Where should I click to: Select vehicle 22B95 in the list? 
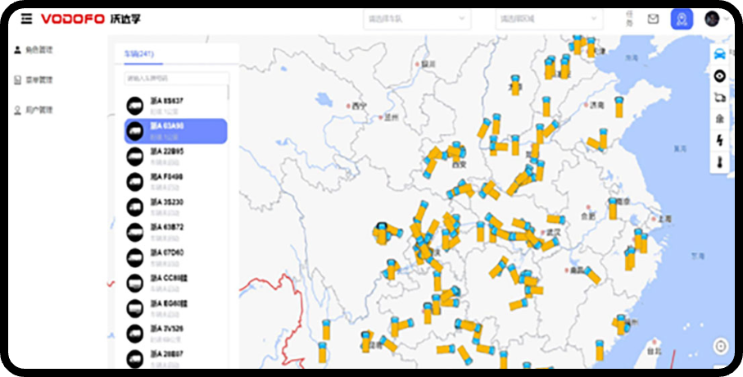(175, 156)
